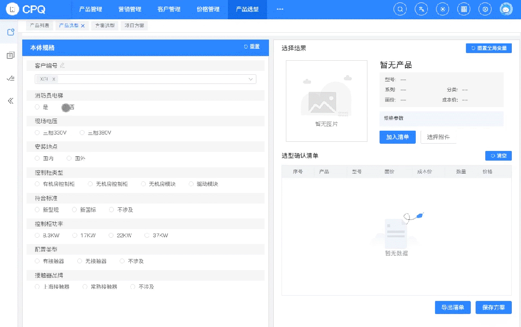521x327 pixels.
Task: Open 产品管理 top menu
Action: click(90, 9)
